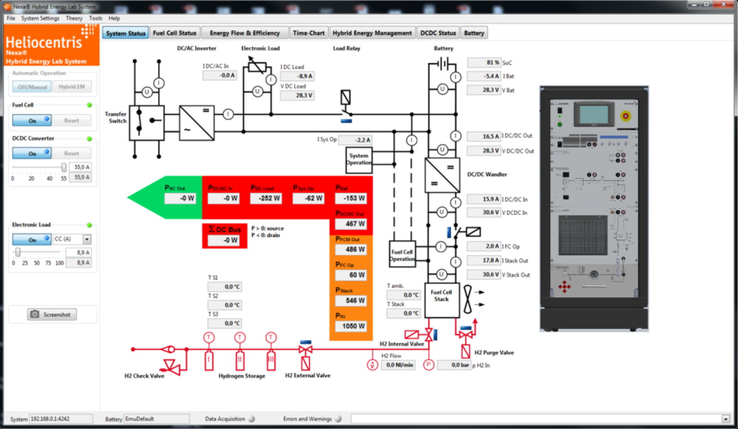This screenshot has width=738, height=429.
Task: Open the System Settings menu
Action: pos(40,18)
